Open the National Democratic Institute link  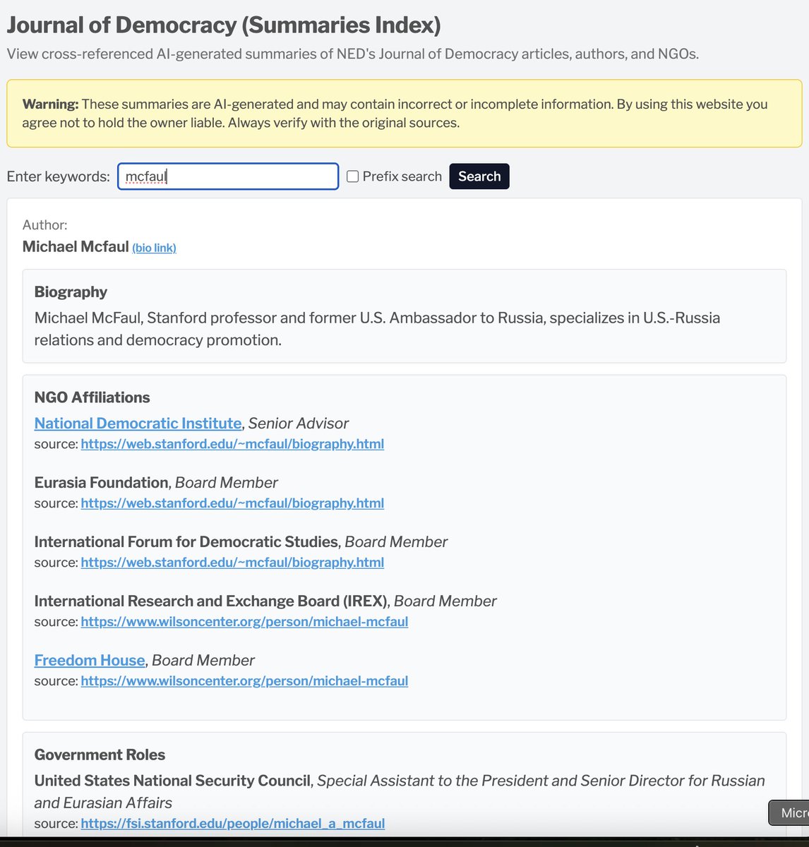click(x=138, y=423)
